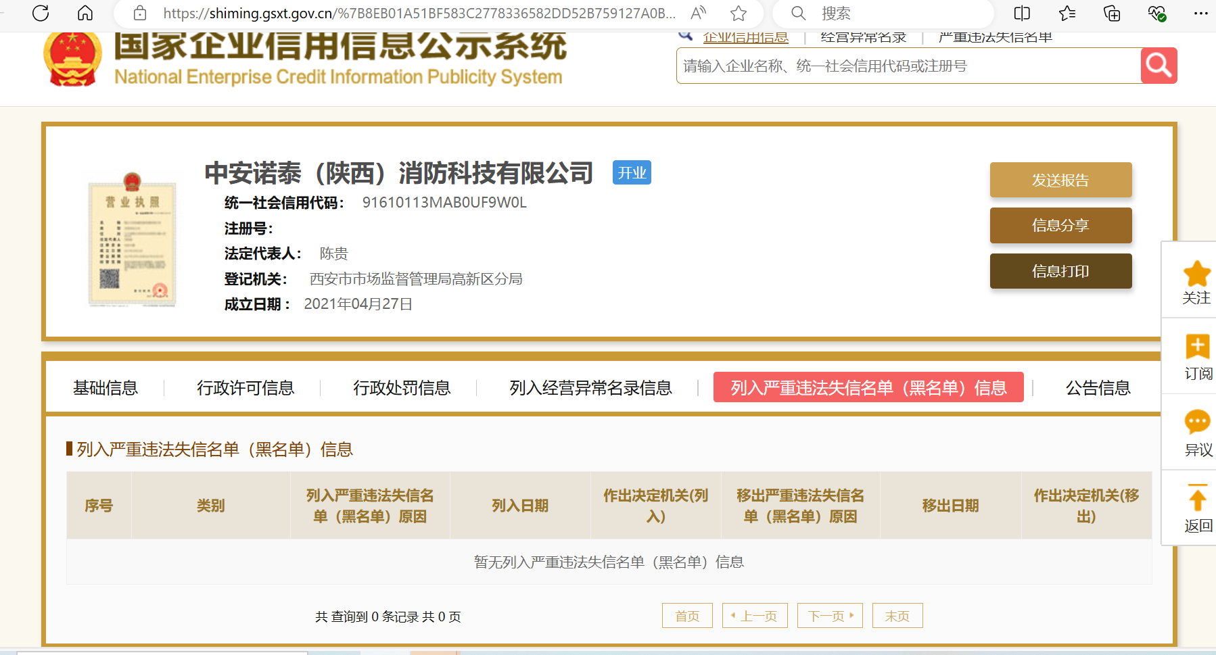Click the 异议 chat bubble icon
1216x655 pixels.
[x=1197, y=422]
